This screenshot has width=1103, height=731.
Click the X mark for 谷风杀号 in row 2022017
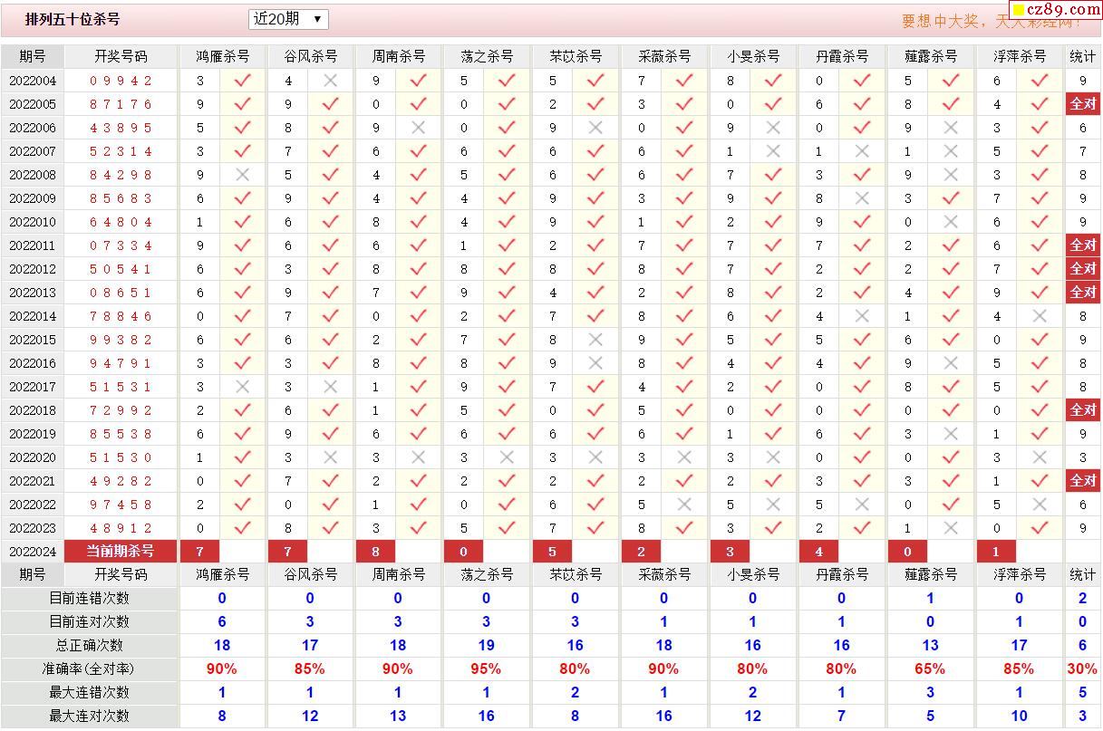[x=331, y=387]
